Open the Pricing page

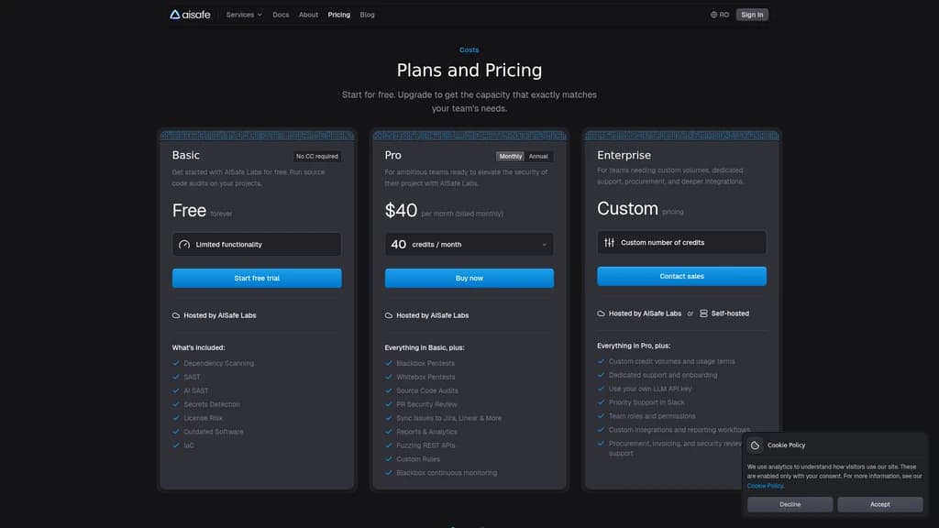(x=339, y=15)
